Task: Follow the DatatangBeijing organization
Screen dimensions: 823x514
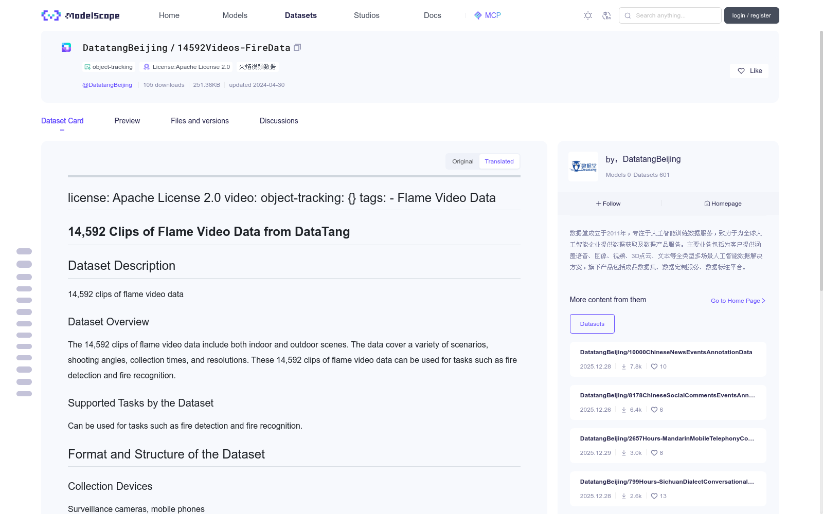Action: coord(609,204)
